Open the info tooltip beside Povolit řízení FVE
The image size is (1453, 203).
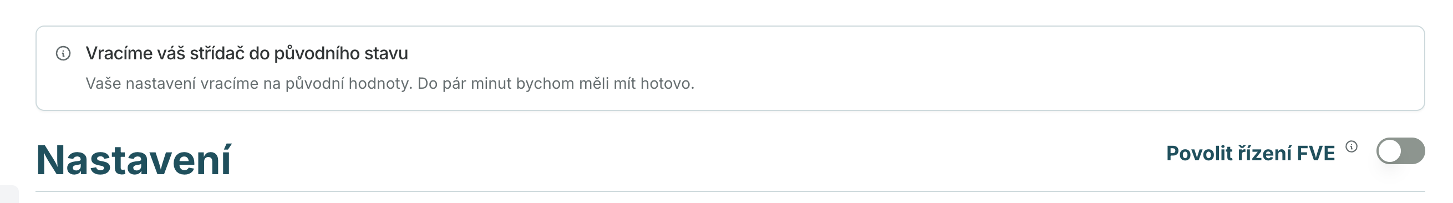pyautogui.click(x=1352, y=146)
